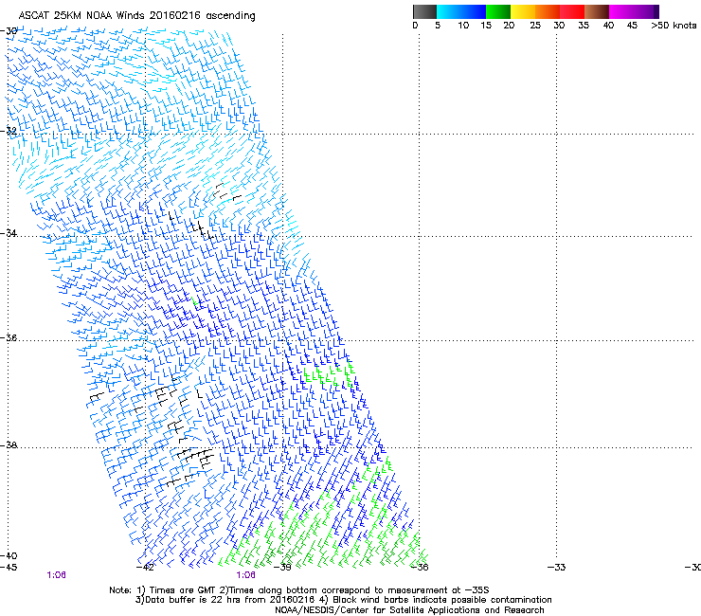Click the '-42' longitude axis label
The width and height of the screenshot is (701, 616).
[145, 568]
